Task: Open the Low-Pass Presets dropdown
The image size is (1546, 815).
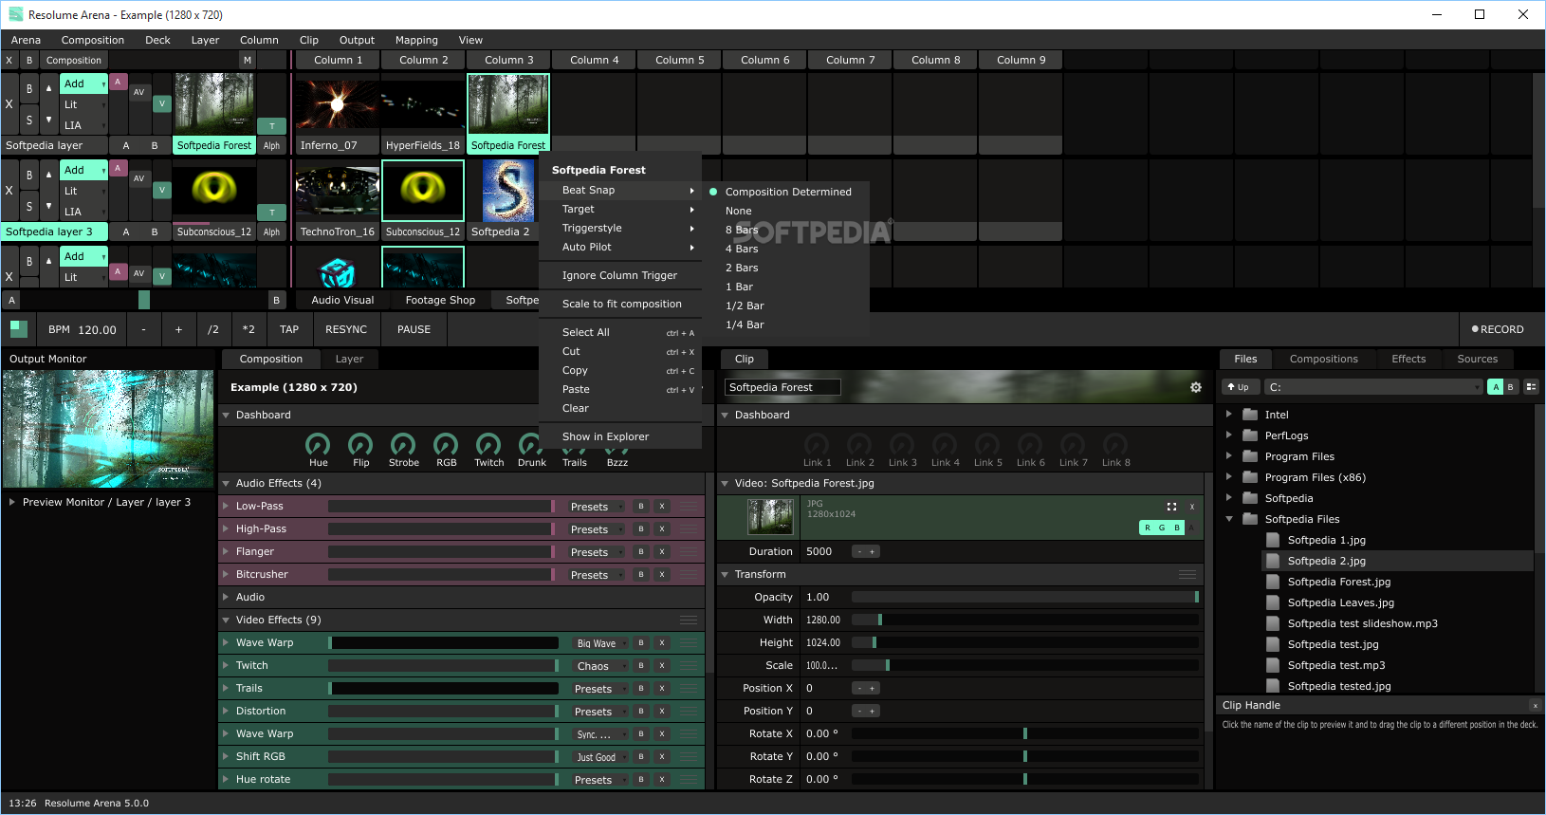Action: 597,507
